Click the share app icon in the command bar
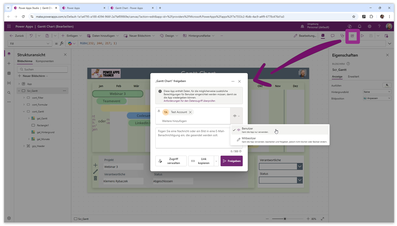397x226 pixels. click(x=352, y=36)
